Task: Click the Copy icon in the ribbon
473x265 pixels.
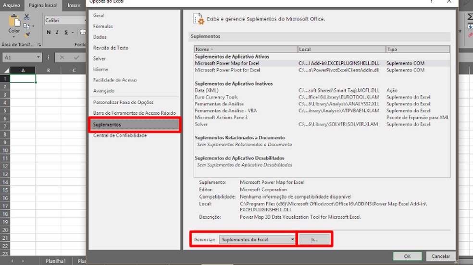Action: click(26, 26)
